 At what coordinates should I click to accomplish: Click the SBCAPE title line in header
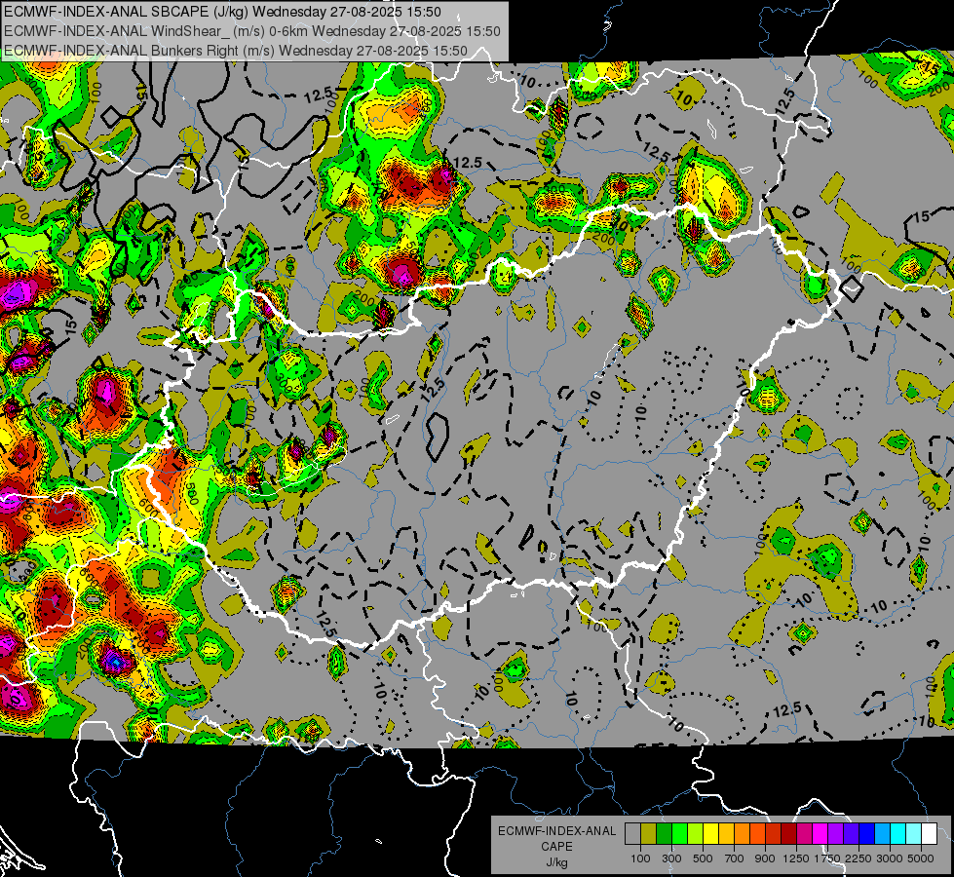pos(222,12)
